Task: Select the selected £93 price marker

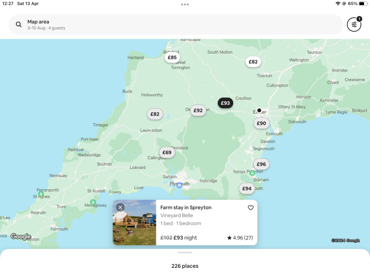Action: pyautogui.click(x=225, y=103)
